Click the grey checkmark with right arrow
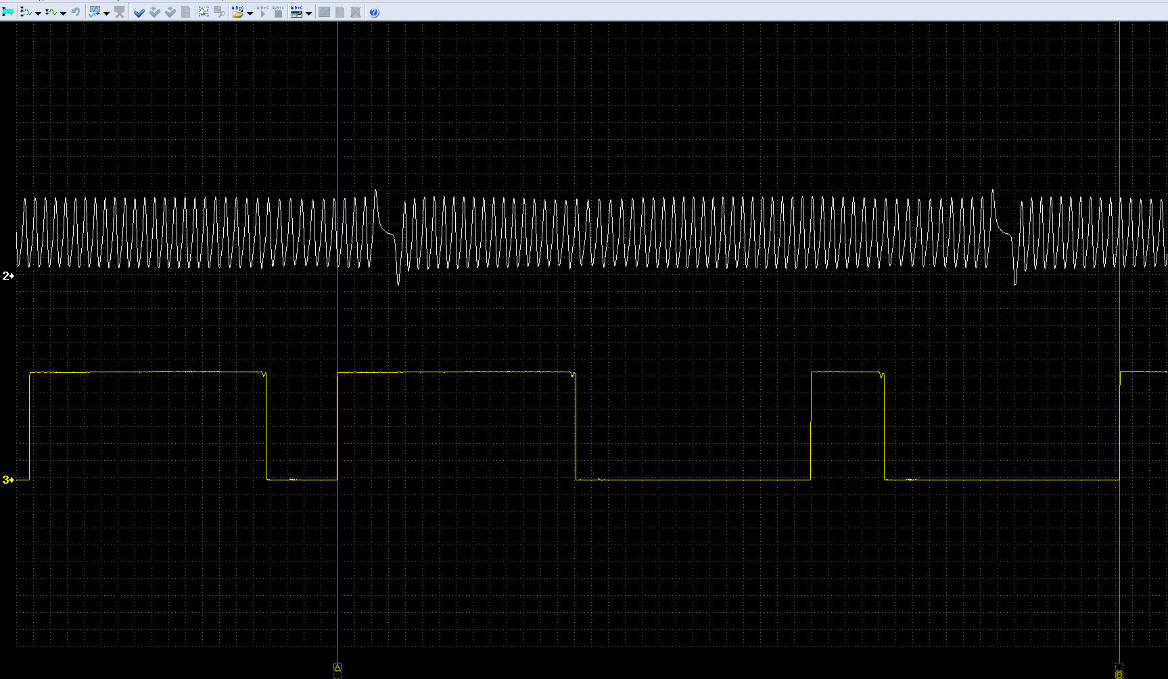 [x=170, y=12]
